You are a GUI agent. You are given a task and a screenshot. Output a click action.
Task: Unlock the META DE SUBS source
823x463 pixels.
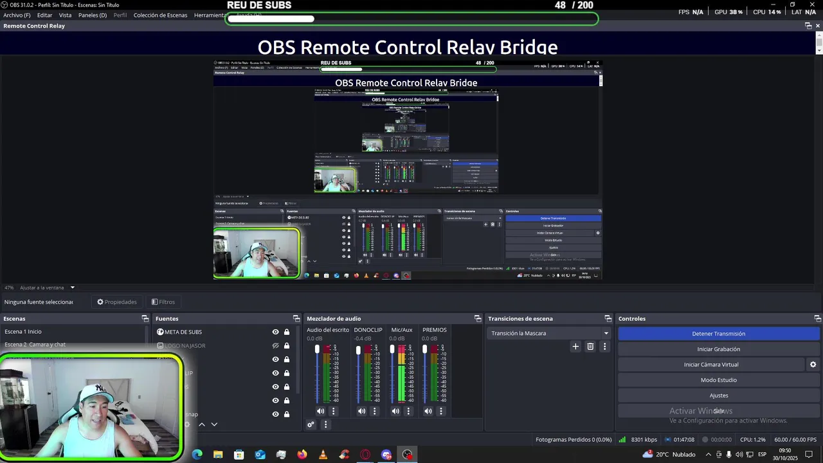pos(287,332)
